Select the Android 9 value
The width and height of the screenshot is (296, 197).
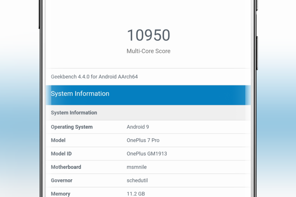coord(138,127)
